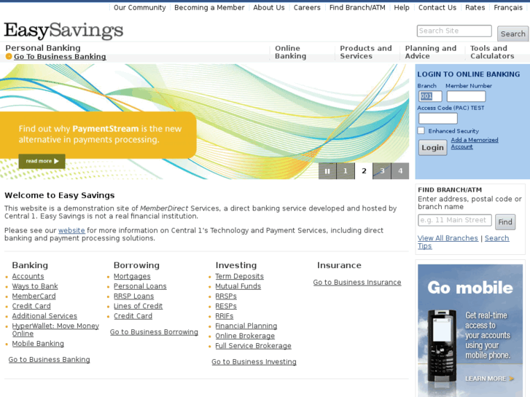This screenshot has width=530, height=397.
Task: Go To Business Banking from header link
Action: [x=60, y=56]
